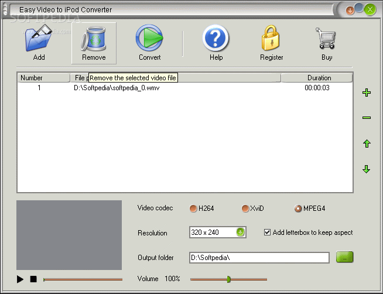Move file down with green down arrow
Image resolution: width=383 pixels, height=294 pixels.
click(367, 169)
